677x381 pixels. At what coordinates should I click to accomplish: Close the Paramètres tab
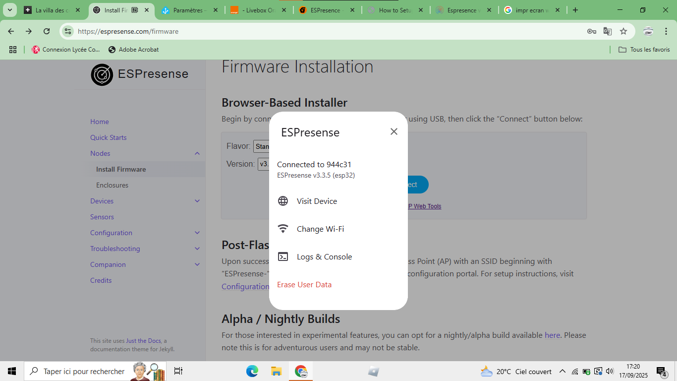(x=215, y=10)
